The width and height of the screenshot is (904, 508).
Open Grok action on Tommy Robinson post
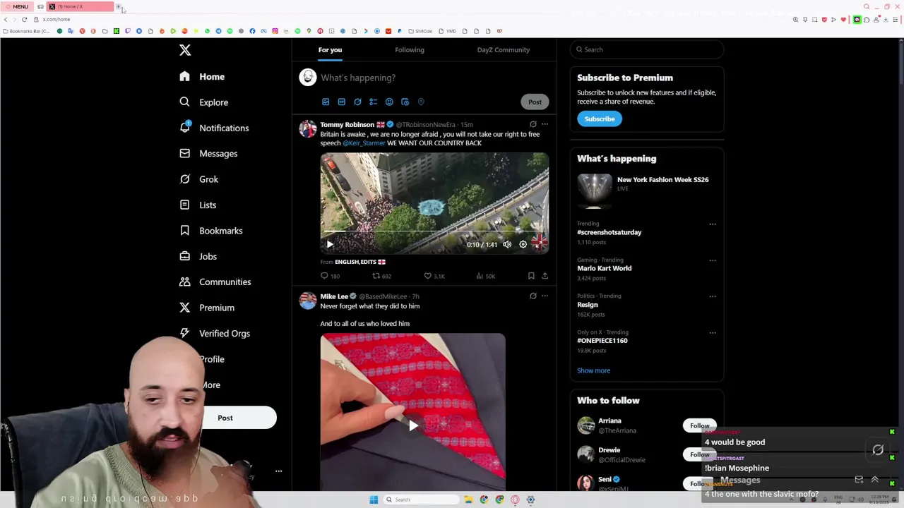[533, 124]
